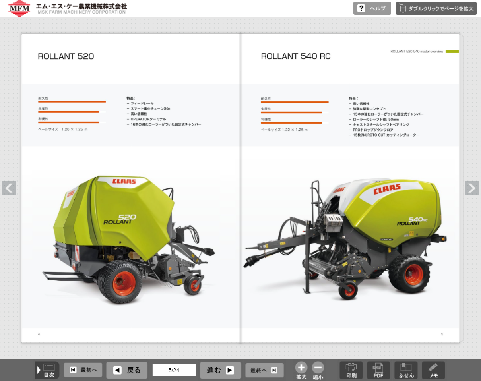Click the page number 5 at bottom
This screenshot has width=481, height=381.
pyautogui.click(x=442, y=334)
